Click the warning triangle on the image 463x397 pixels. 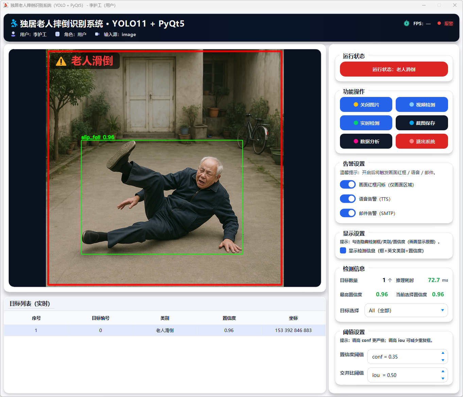61,61
